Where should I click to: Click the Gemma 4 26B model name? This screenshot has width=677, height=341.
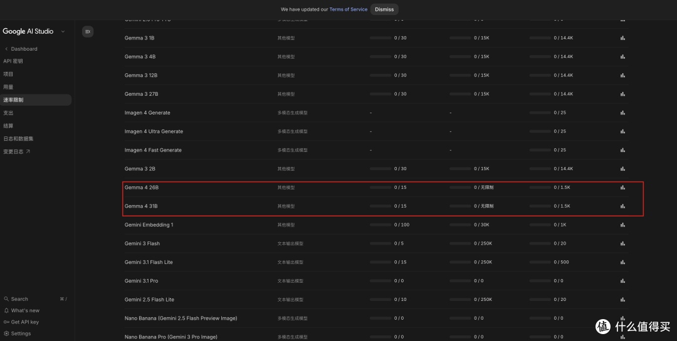coord(142,188)
